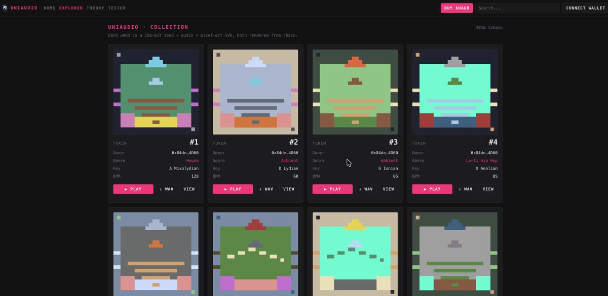
Task: Click the key value D Aeolian
Action: click(486, 168)
